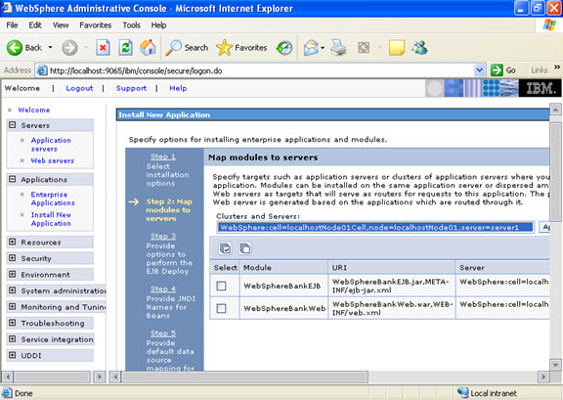
Task: Go to Step 5 link
Action: point(163,333)
